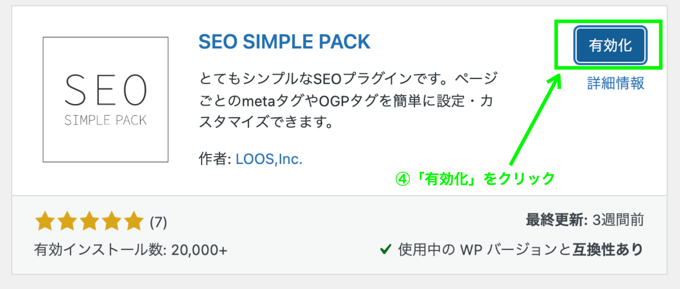Image resolution: width=680 pixels, height=289 pixels.
Task: Open the SEO SIMPLE PACK title link
Action: pyautogui.click(x=284, y=41)
